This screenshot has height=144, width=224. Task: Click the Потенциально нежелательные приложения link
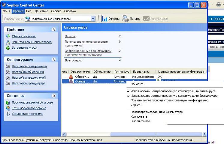pos(86,43)
